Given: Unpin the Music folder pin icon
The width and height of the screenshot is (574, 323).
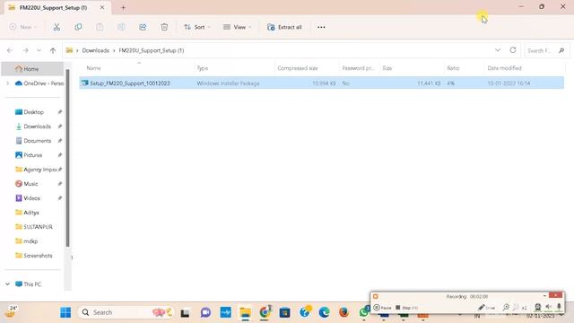Looking at the screenshot, I should 60,184.
